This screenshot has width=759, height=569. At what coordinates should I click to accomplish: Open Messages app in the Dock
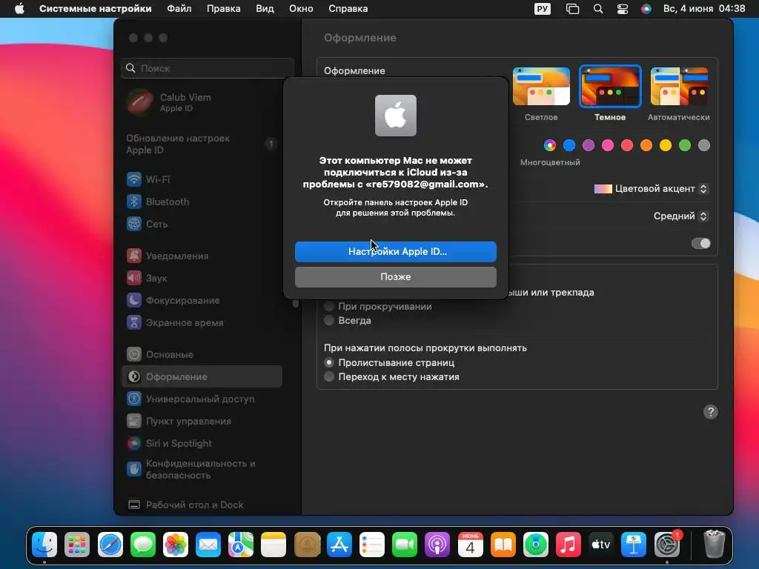point(143,545)
